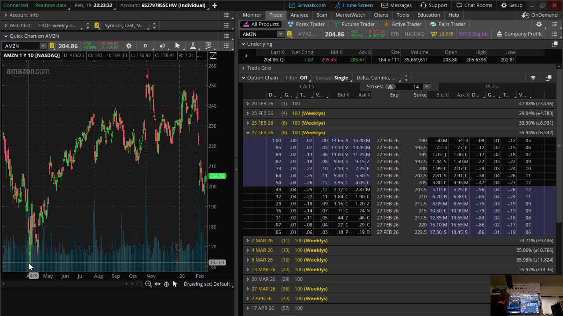The width and height of the screenshot is (563, 316).
Task: Open the Drawing set: Default dropdown
Action: pos(208,284)
